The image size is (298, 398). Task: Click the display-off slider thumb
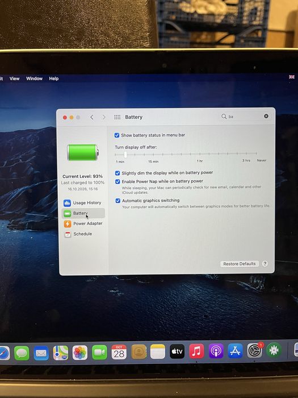click(125, 154)
